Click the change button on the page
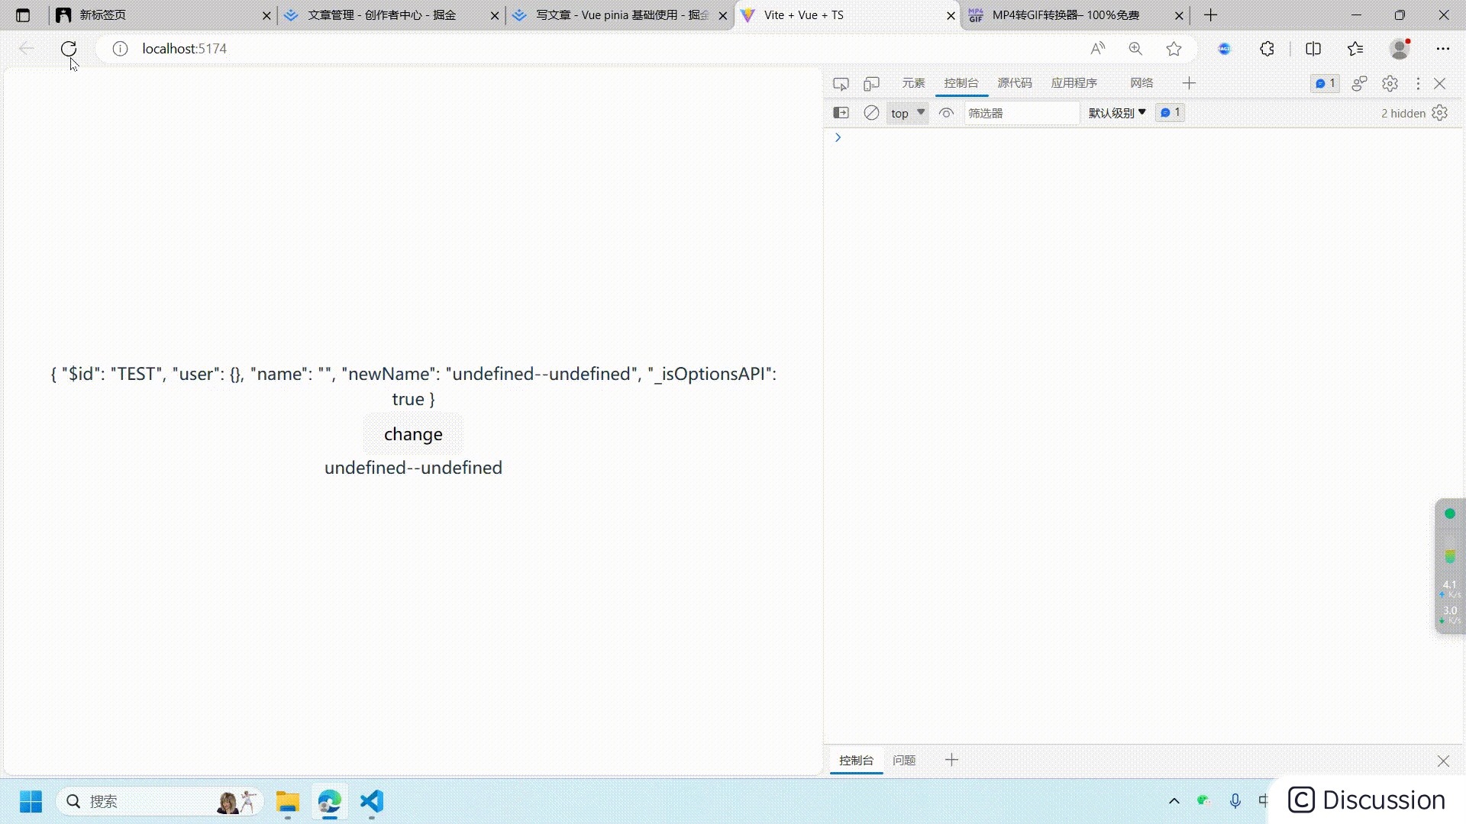Viewport: 1466px width, 824px height. (413, 434)
